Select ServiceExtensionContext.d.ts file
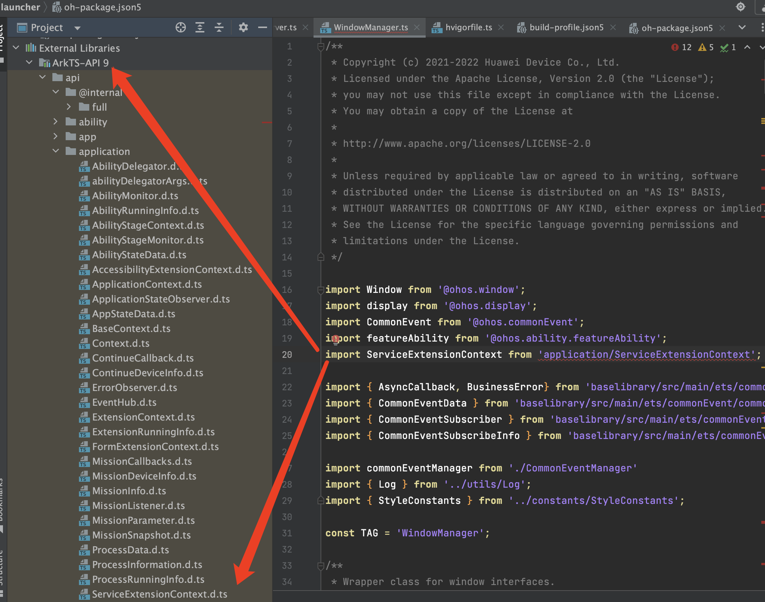Screen dimensions: 765x602 pos(160,594)
